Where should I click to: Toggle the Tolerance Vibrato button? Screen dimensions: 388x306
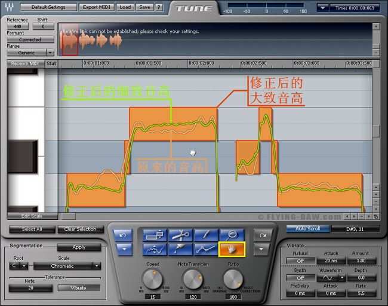79,288
